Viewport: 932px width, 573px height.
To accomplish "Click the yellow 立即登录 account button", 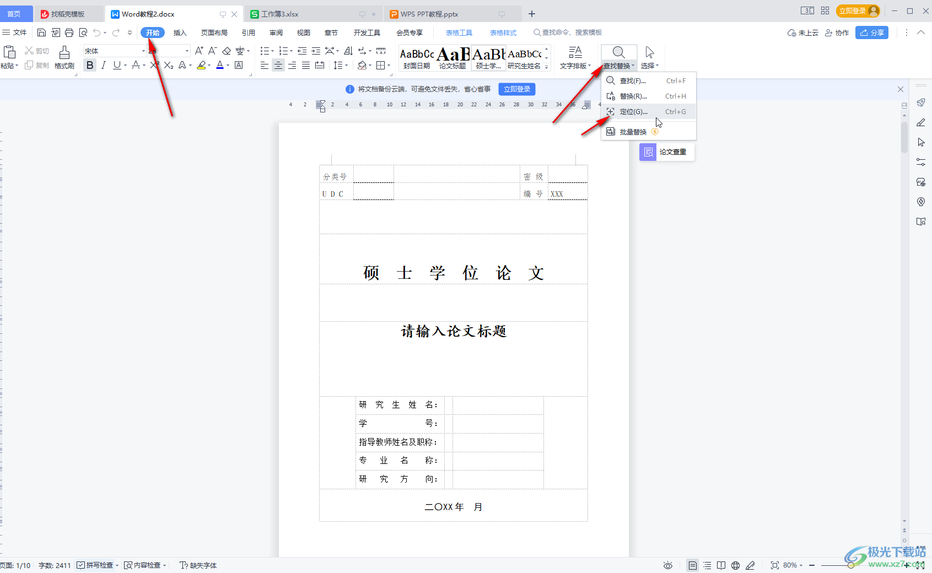I will [858, 11].
